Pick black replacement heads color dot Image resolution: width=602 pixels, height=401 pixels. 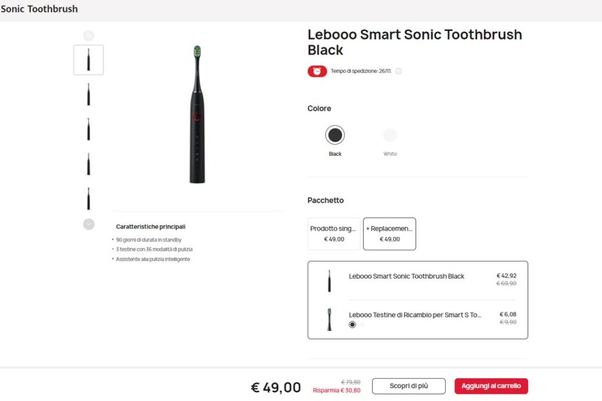(x=352, y=325)
